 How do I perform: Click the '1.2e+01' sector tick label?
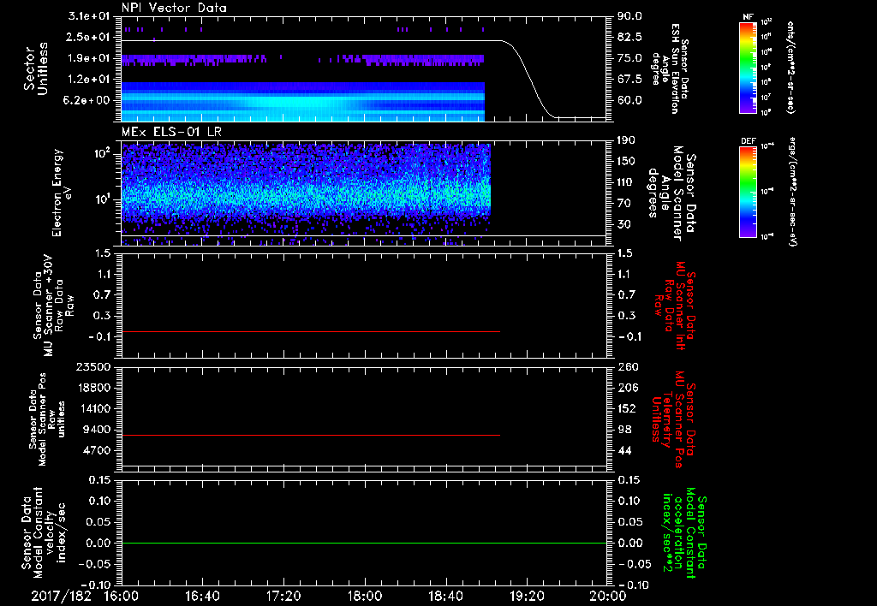coord(89,80)
